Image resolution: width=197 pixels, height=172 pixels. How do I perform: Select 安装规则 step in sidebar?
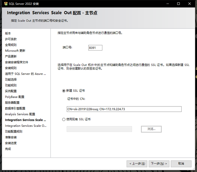(11, 68)
